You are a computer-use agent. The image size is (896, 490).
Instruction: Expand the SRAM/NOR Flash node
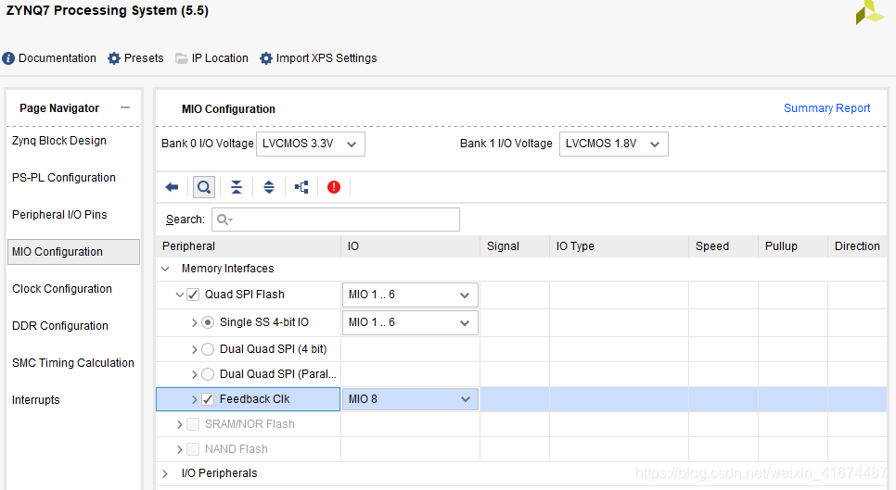click(x=179, y=425)
